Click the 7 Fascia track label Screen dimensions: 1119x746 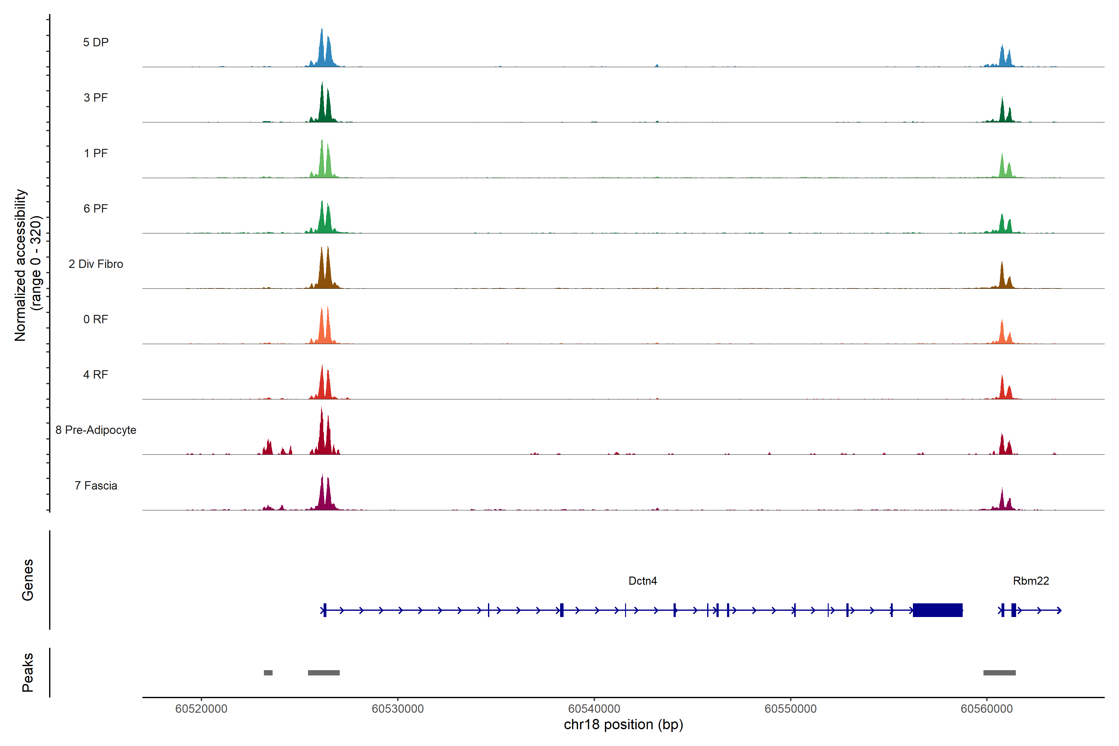(x=96, y=486)
